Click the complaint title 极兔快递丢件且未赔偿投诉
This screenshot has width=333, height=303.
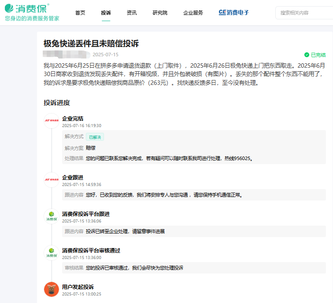(x=91, y=44)
